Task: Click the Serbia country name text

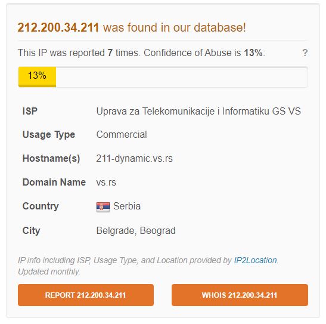Action: click(127, 206)
